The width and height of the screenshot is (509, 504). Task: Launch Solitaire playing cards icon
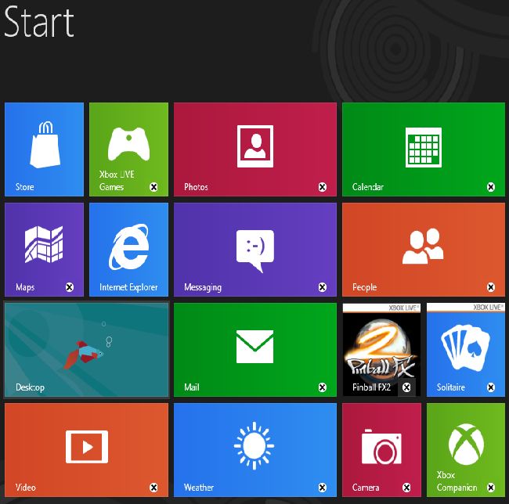click(465, 348)
